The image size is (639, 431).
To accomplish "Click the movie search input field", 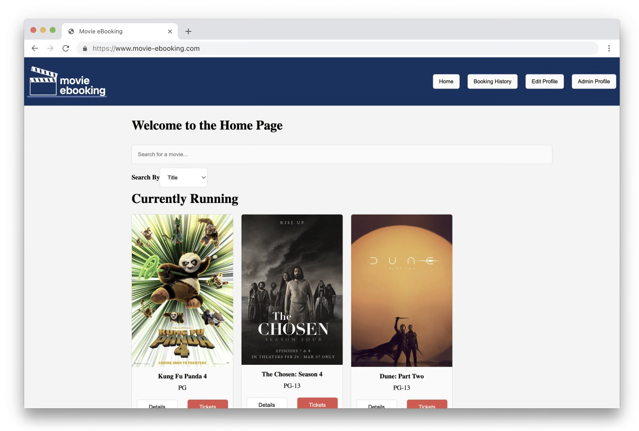I will pos(341,154).
